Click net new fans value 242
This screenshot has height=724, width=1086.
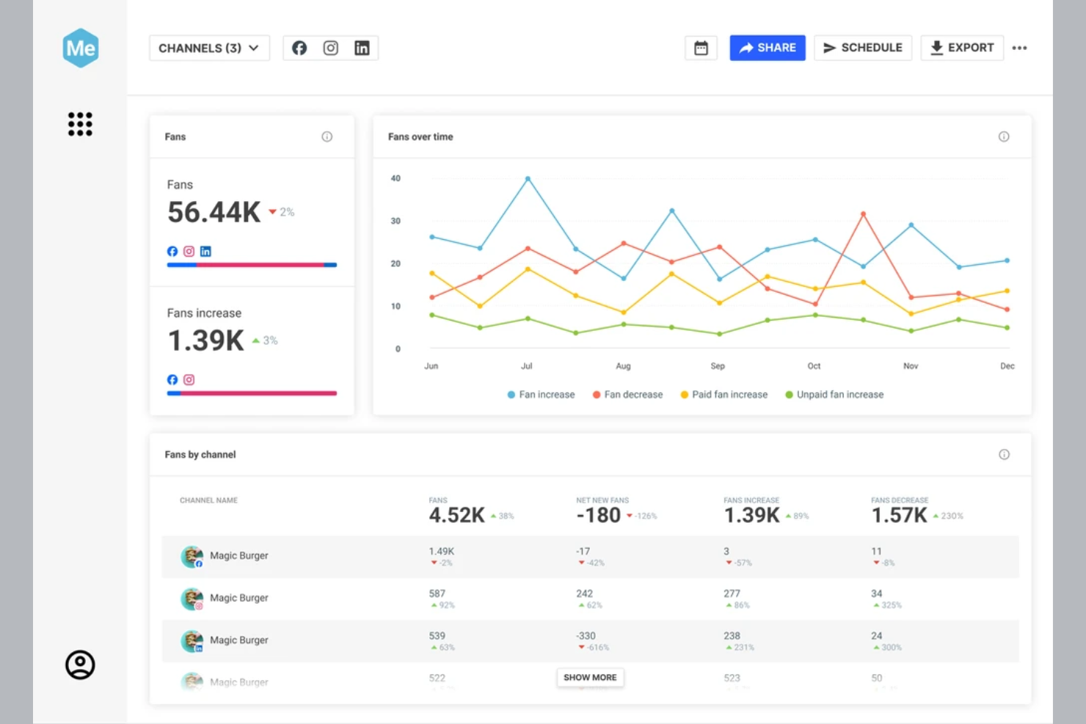click(584, 593)
